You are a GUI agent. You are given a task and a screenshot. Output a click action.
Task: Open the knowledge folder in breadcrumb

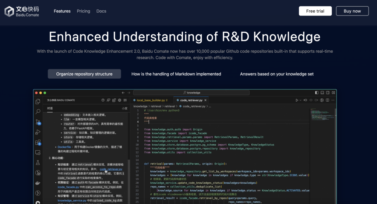pos(140,106)
